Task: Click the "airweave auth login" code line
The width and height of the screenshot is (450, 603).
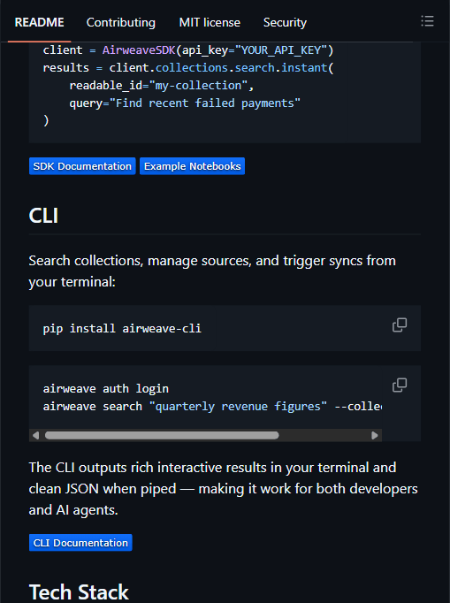Action: [106, 388]
